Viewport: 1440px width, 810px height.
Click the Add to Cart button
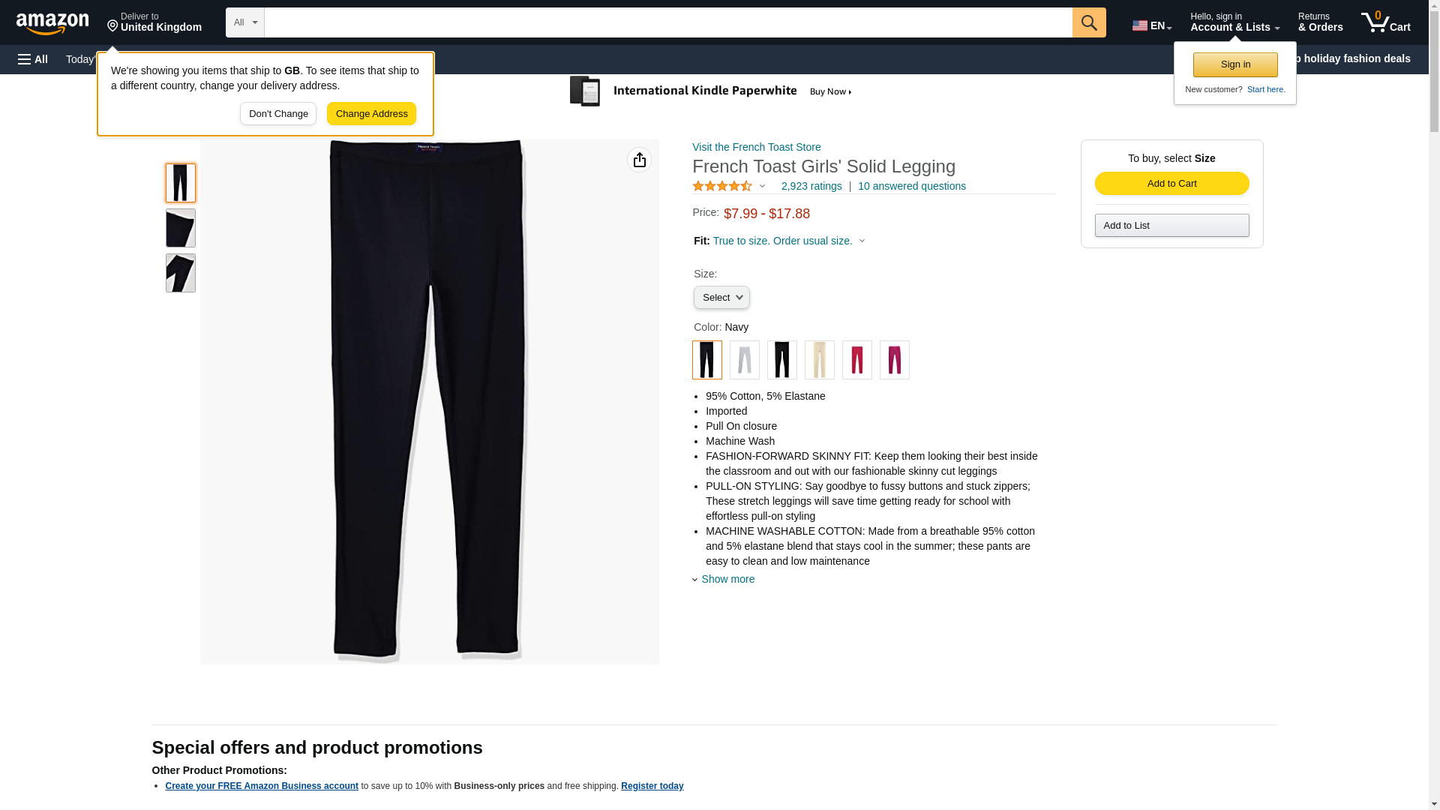(1171, 184)
